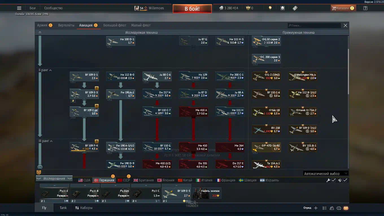Screen dimensions: 384x216
Task: Select the СССР nation tab
Action: [x=124, y=180]
